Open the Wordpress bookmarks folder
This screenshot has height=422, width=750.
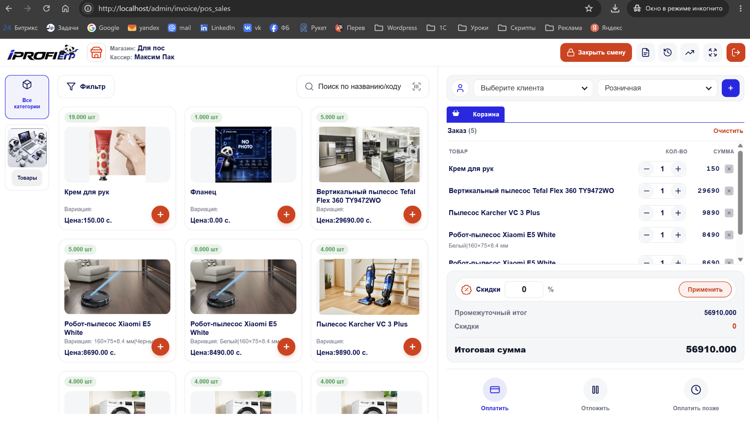point(396,28)
